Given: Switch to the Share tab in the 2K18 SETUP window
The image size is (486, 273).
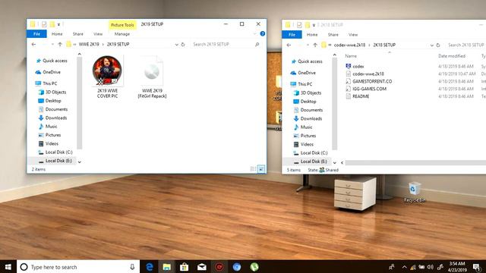Looking at the screenshot, I should point(333,35).
